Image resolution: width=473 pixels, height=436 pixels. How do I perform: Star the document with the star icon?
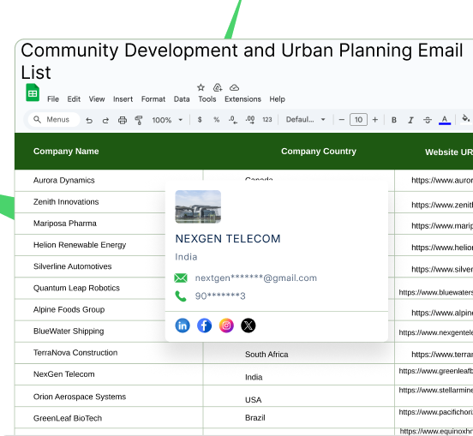(201, 87)
